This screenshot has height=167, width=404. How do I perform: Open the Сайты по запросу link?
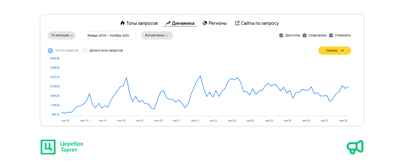(x=260, y=23)
